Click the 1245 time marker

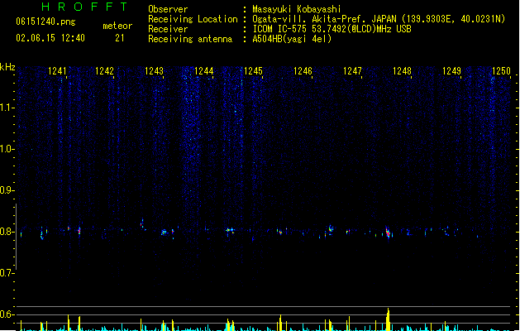click(x=253, y=71)
